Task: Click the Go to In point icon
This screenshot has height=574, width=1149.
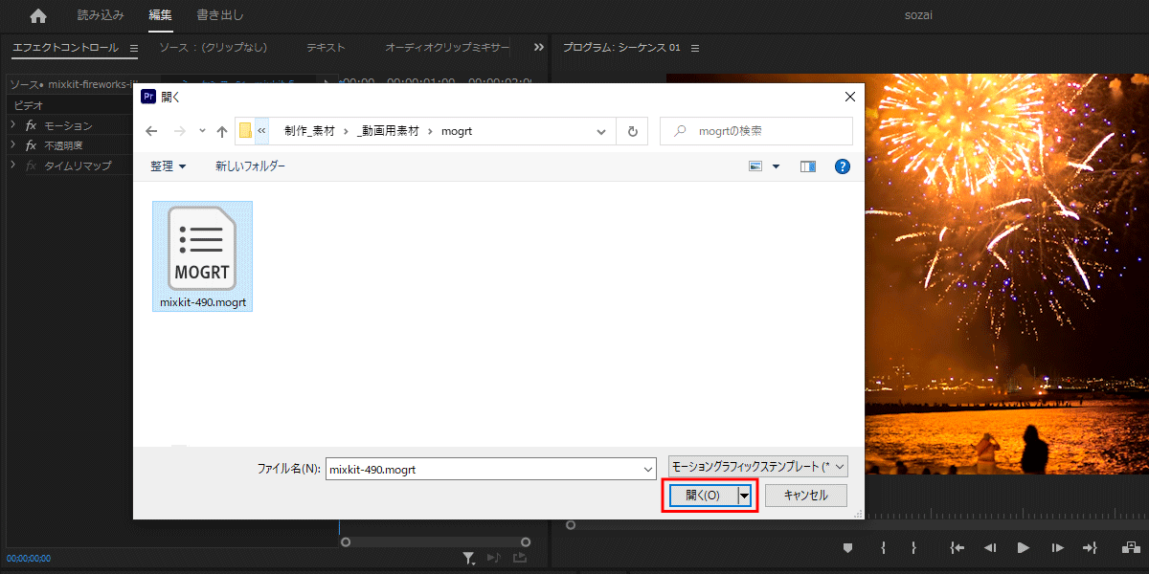Action: (x=957, y=547)
